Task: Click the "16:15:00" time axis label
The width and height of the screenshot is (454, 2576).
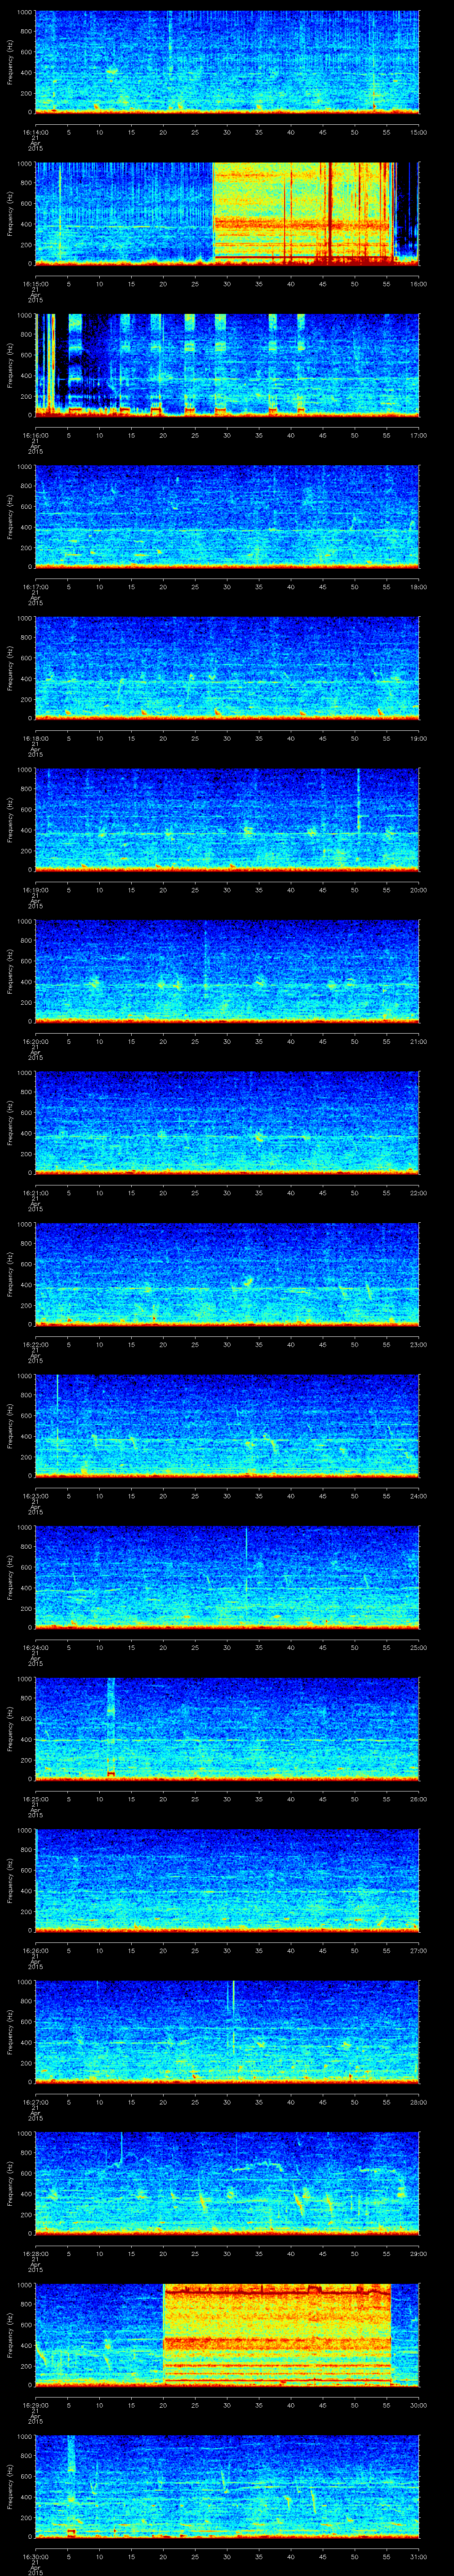Action: coord(36,284)
